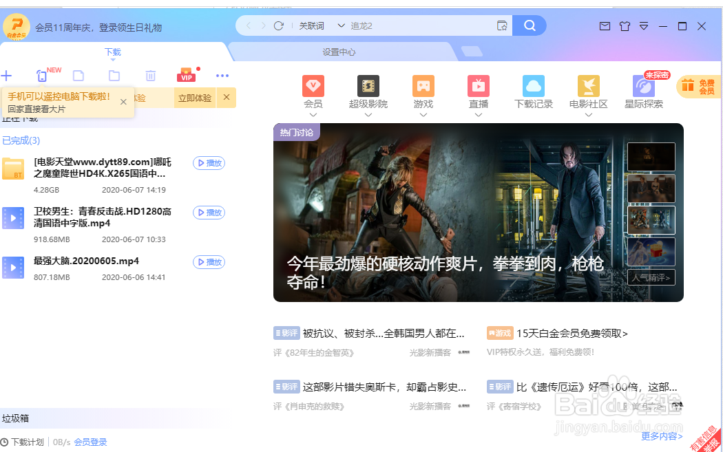Open the skin (shirt) icon

pos(625,26)
